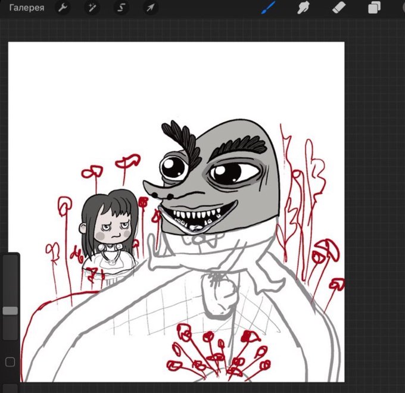
Task: Open the Adjustments magic wand menu
Action: coord(92,8)
